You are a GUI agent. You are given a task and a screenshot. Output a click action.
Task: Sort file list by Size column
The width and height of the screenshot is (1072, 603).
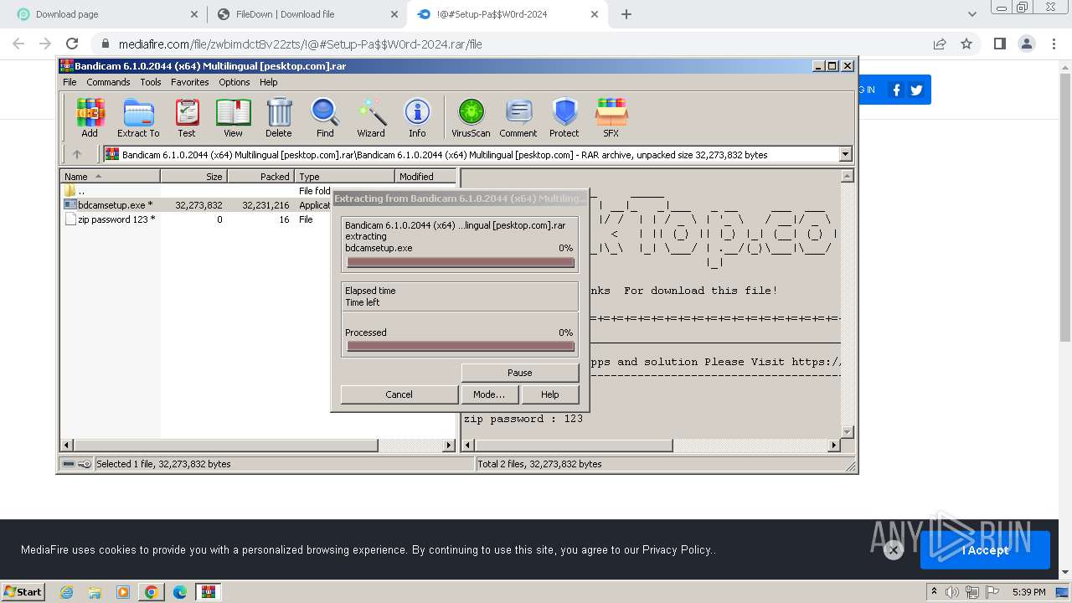193,177
